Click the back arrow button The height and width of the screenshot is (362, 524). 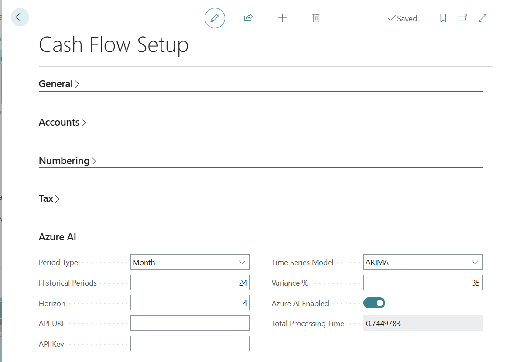pos(20,17)
